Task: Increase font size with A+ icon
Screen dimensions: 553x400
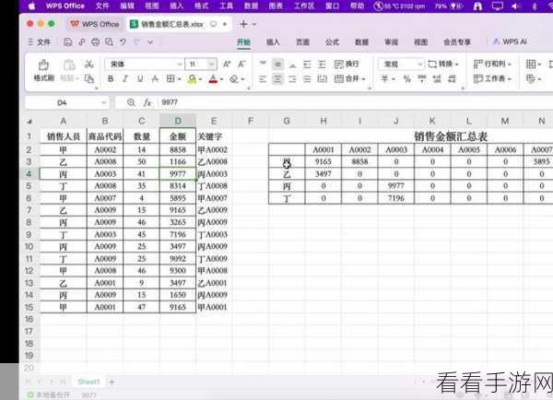Action: coord(227,65)
